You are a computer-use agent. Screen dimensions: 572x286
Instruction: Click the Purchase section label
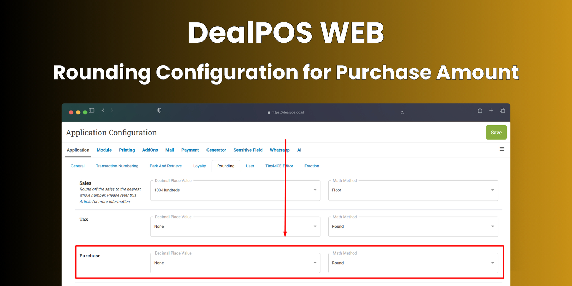click(x=90, y=256)
